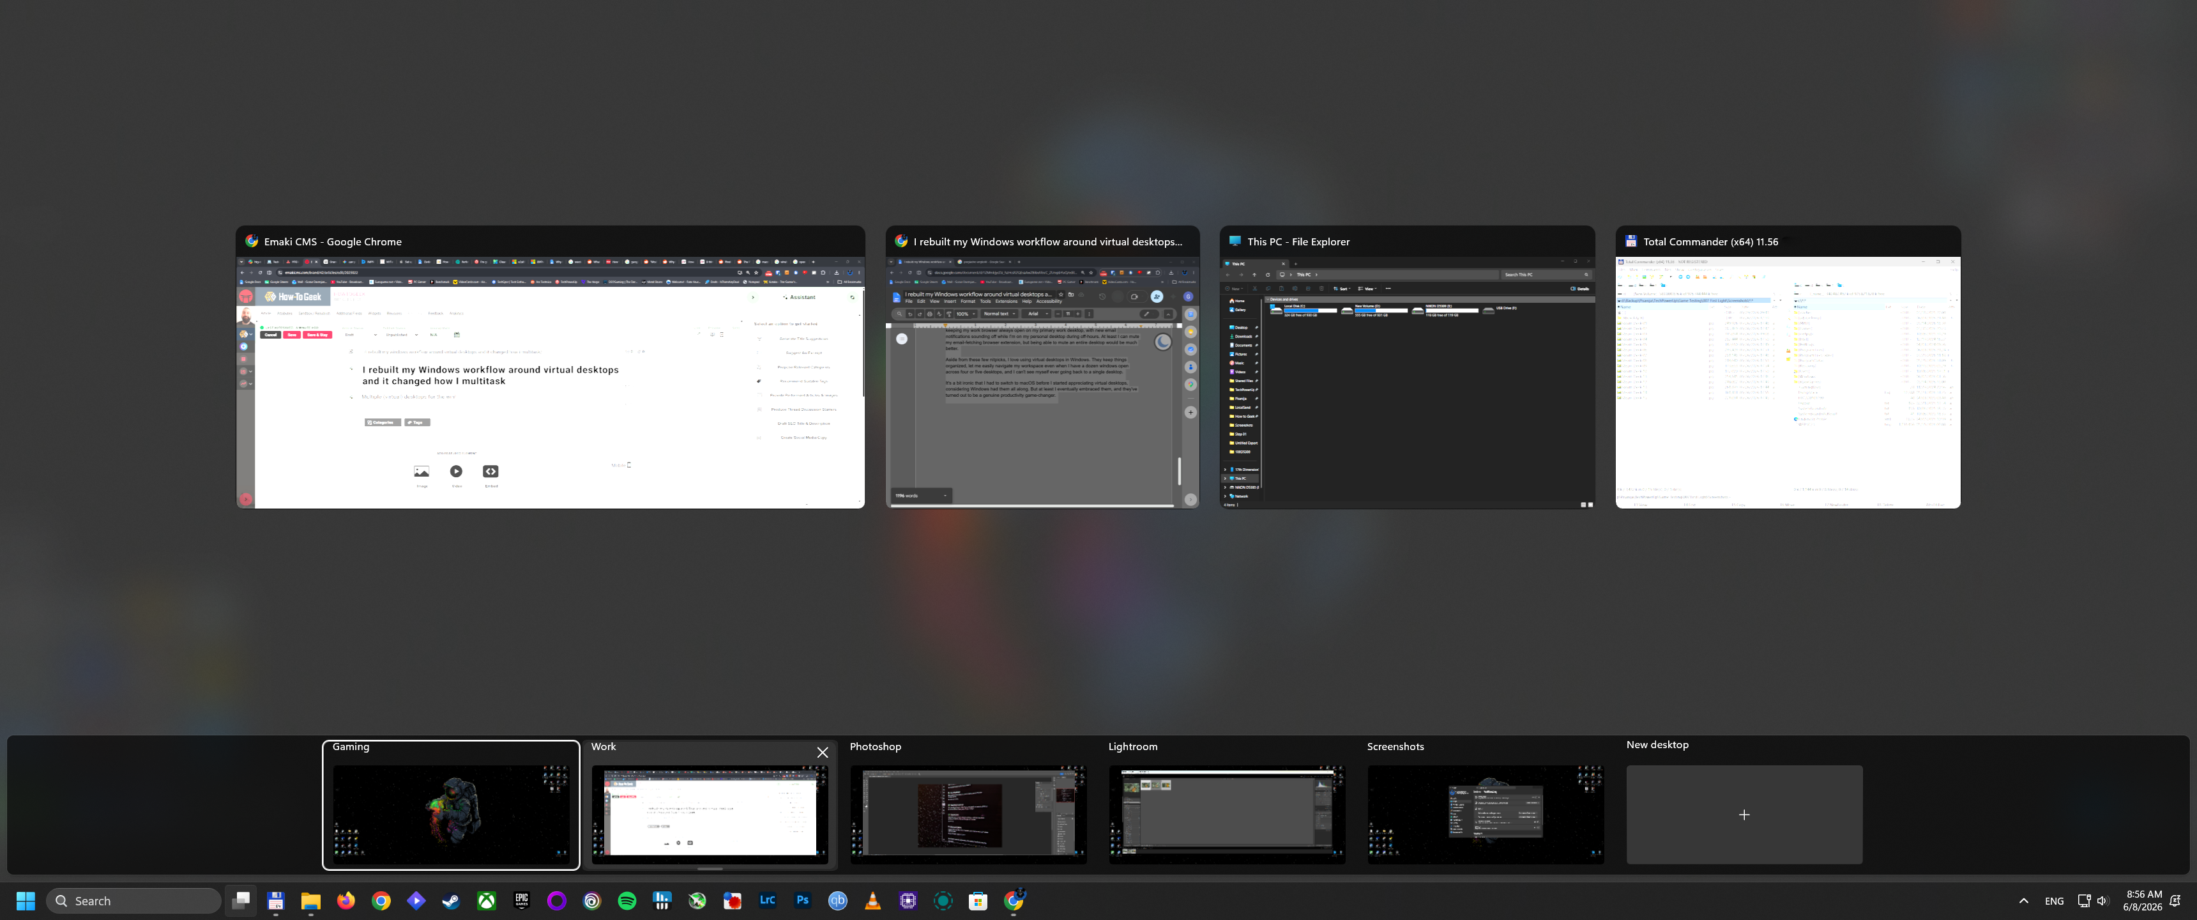Image resolution: width=2197 pixels, height=920 pixels.
Task: Open Total Commander from the taskbar
Action: pyautogui.click(x=275, y=900)
